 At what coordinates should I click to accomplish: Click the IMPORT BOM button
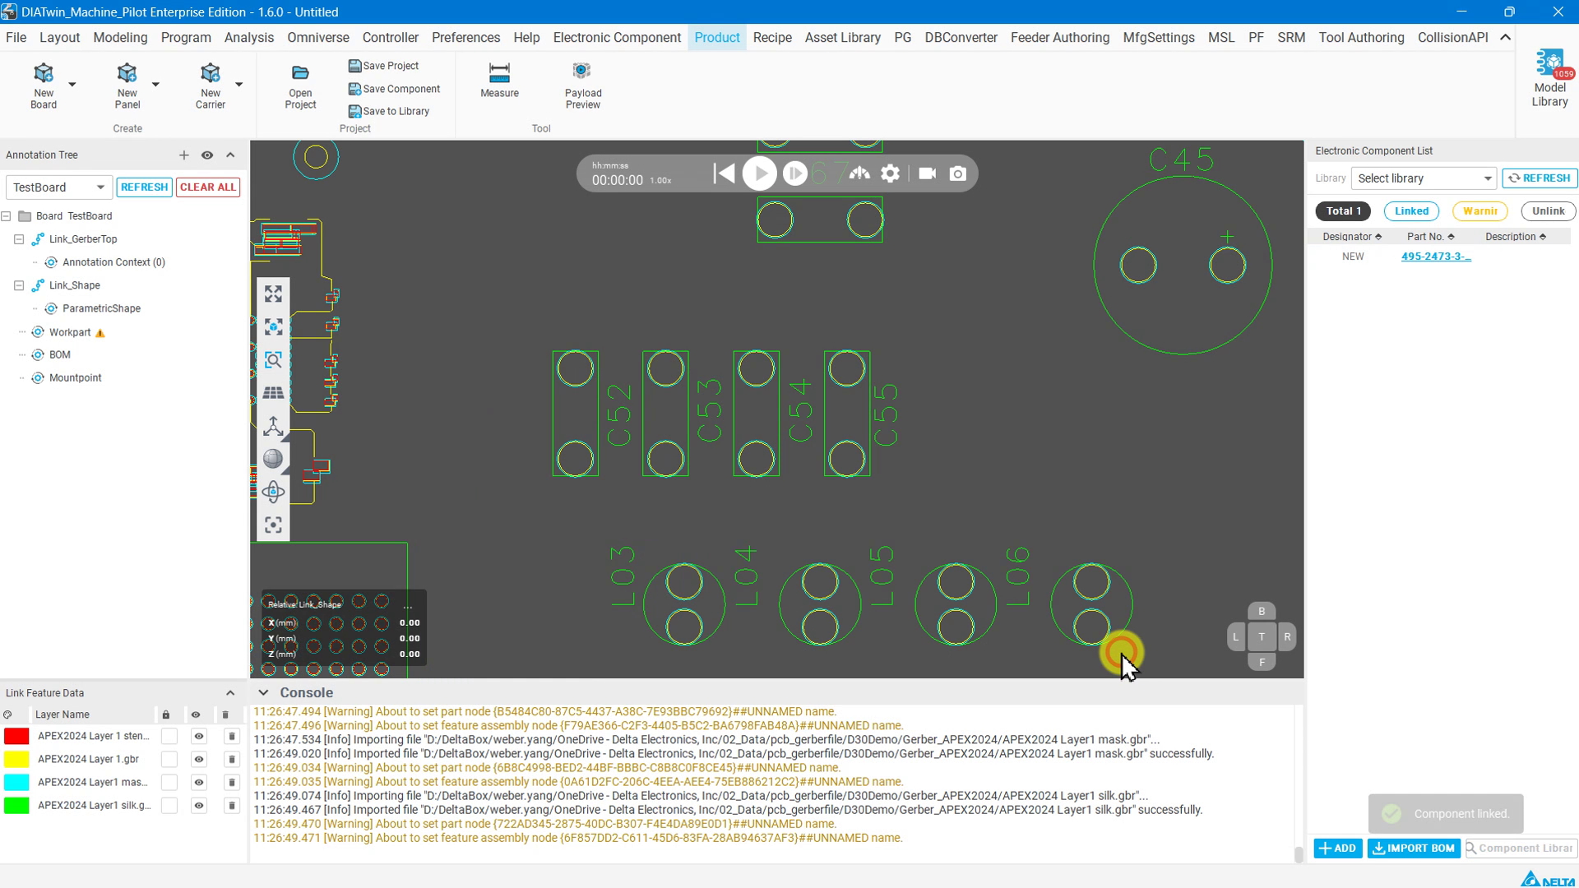(1414, 849)
